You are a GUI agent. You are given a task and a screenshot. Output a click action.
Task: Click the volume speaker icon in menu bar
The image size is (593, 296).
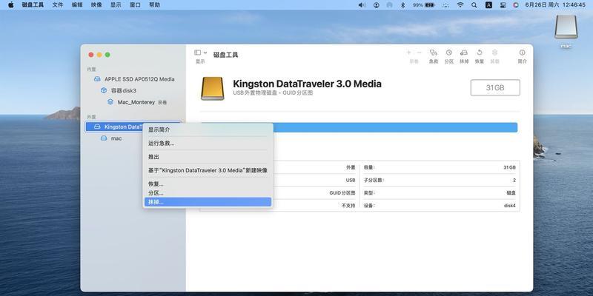[362, 5]
